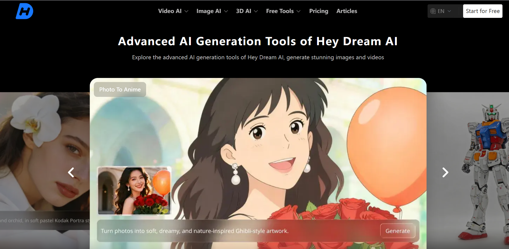Click the Ghibli-style artwork description text
Viewport: 509px width, 249px height.
195,231
